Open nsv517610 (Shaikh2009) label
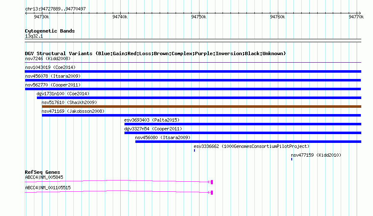This screenshot has width=373, height=216. pos(69,102)
